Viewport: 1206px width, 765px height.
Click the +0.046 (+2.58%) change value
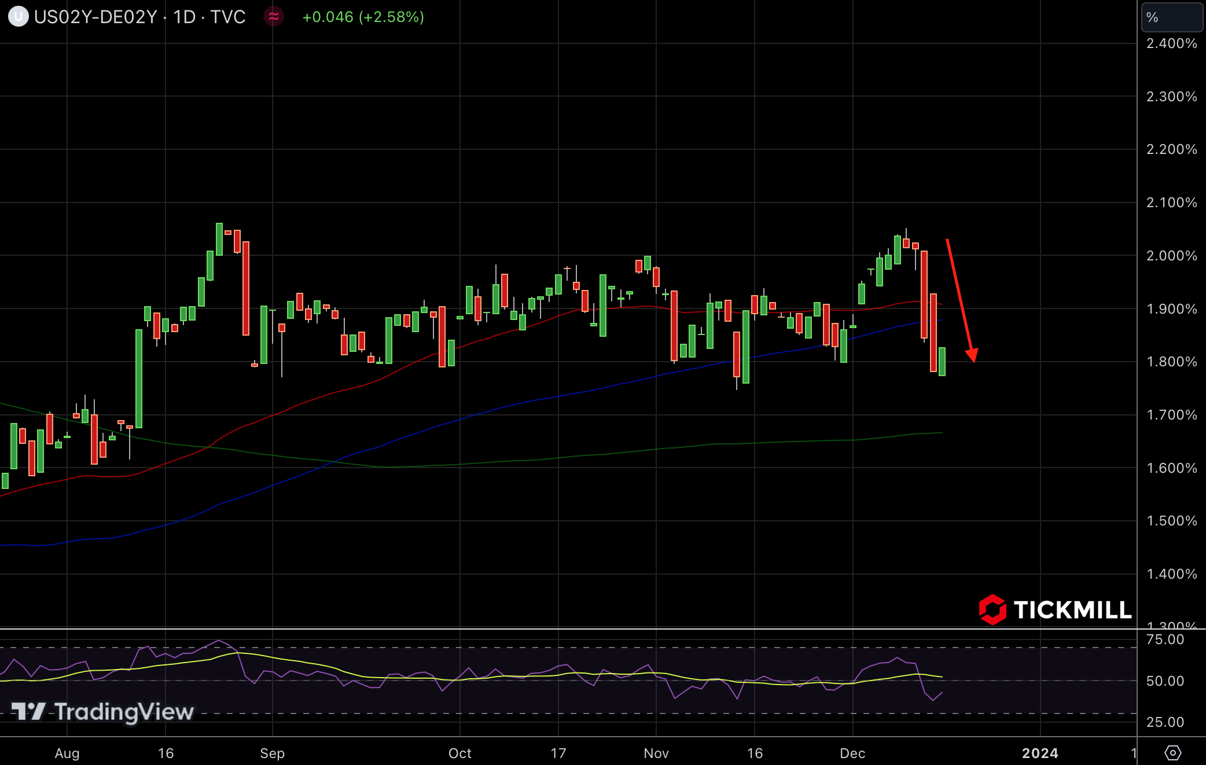[363, 17]
